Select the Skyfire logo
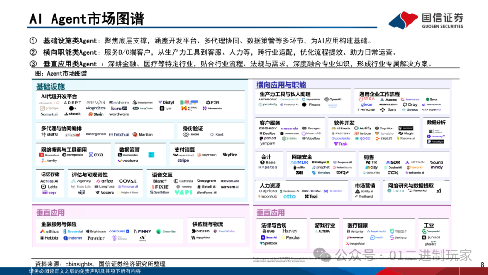488x275 pixels. pos(230,155)
